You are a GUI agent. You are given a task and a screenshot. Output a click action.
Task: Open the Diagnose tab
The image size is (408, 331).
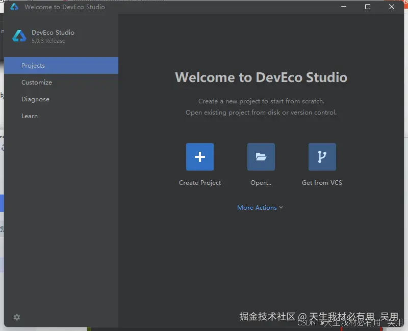click(x=61, y=99)
